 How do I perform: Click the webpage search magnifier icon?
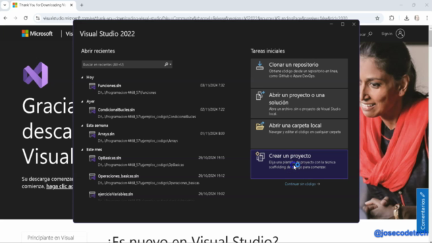click(370, 34)
